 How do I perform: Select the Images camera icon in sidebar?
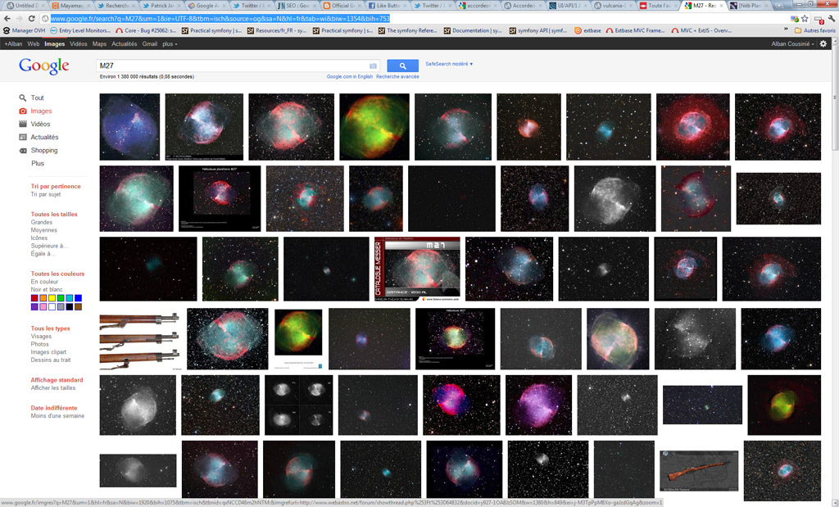(21, 111)
